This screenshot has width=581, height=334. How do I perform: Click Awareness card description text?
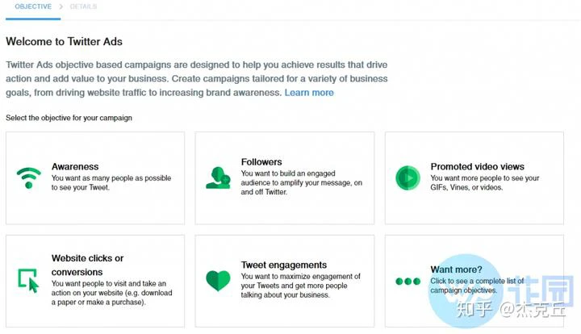(111, 182)
